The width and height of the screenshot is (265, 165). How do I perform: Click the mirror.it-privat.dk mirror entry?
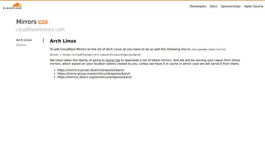pos(91,70)
